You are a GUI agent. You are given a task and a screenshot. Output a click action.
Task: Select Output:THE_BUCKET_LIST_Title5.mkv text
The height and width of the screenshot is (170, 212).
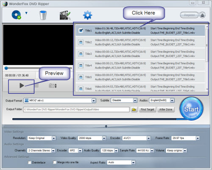click(x=173, y=79)
